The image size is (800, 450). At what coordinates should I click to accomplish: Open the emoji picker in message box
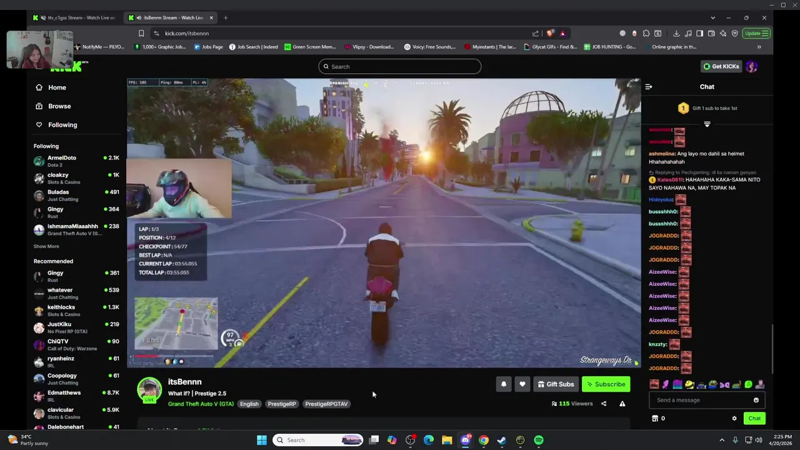(756, 400)
